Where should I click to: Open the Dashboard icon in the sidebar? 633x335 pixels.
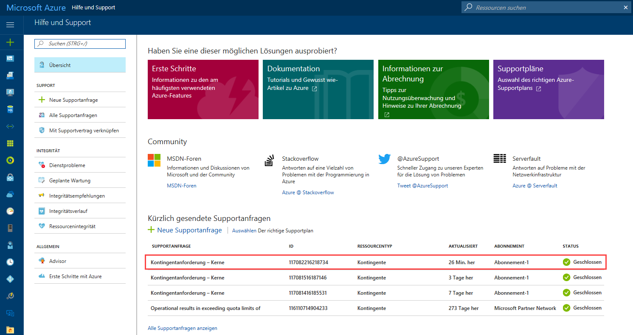[x=10, y=59]
